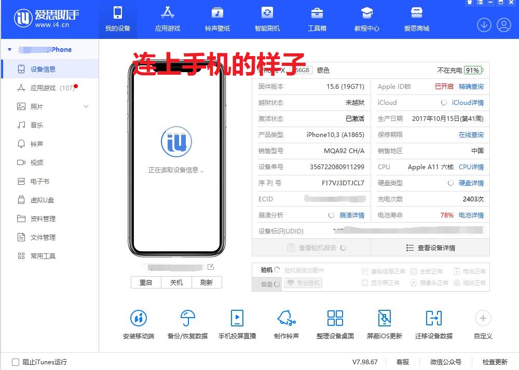
Task: Open the 崩溃详情 link
Action: click(352, 215)
